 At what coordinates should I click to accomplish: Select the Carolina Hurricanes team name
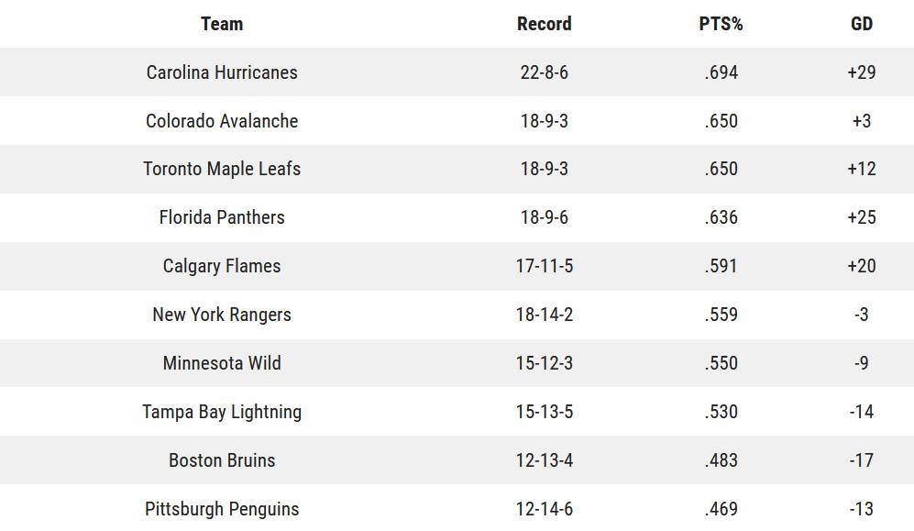(222, 72)
